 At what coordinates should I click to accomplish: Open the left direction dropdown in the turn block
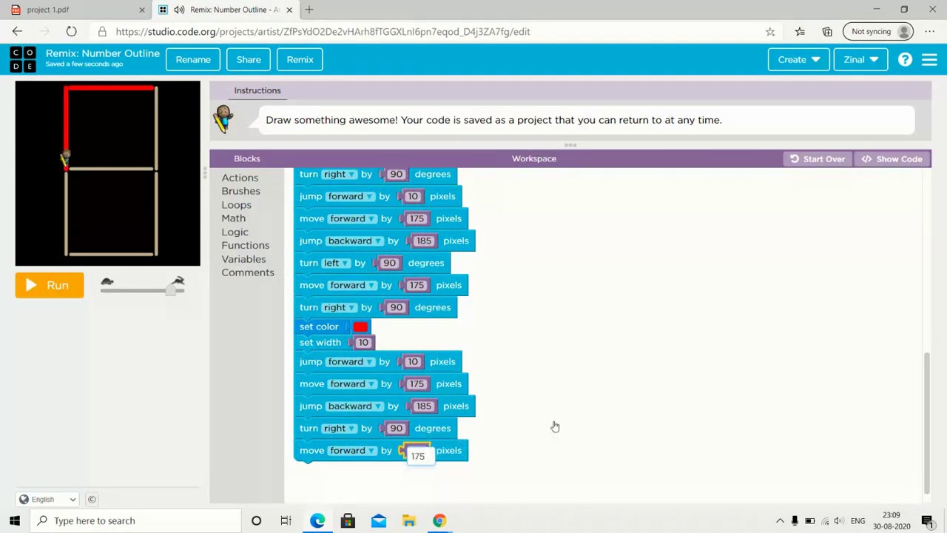[334, 263]
